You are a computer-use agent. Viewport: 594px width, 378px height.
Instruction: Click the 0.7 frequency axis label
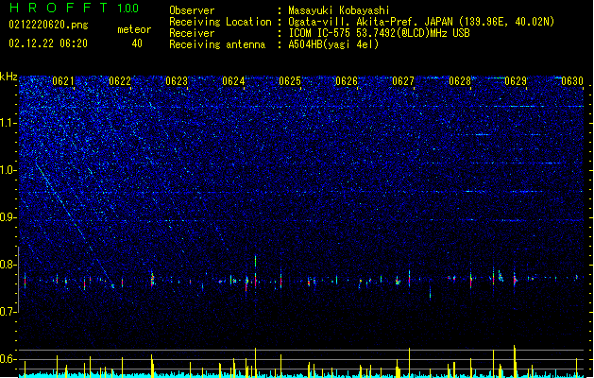point(8,312)
